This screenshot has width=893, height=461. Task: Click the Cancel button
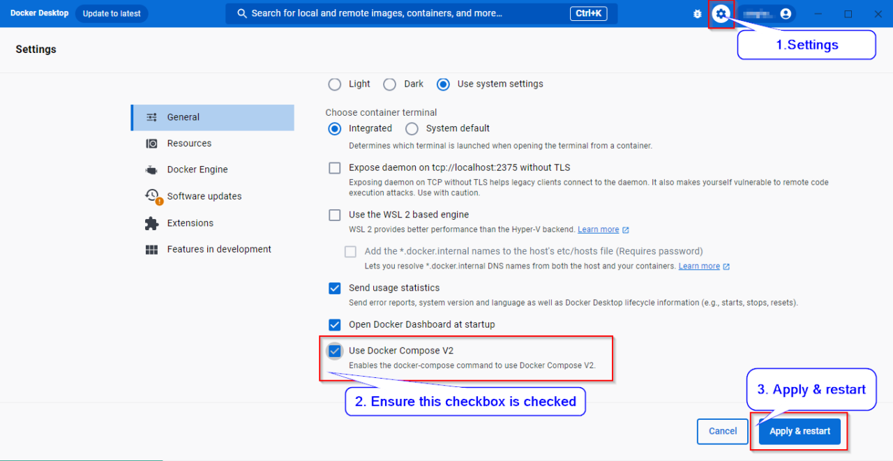[x=722, y=431]
